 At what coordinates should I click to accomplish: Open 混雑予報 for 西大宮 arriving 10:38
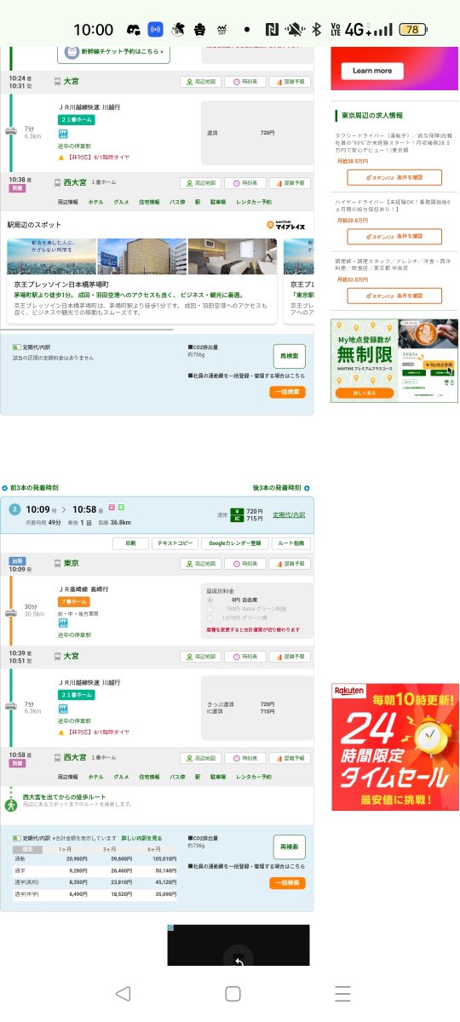click(289, 183)
